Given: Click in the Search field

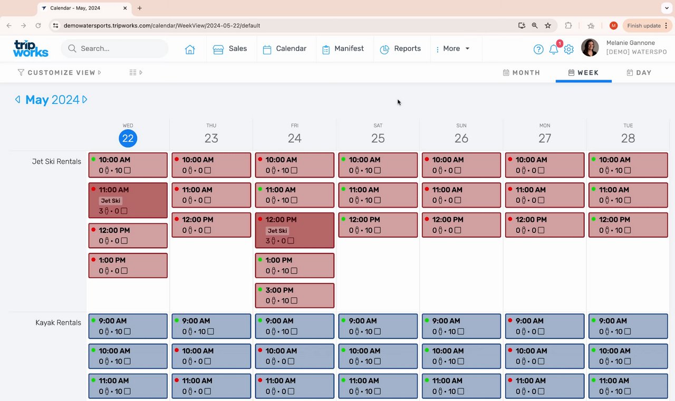Looking at the screenshot, I should (114, 48).
